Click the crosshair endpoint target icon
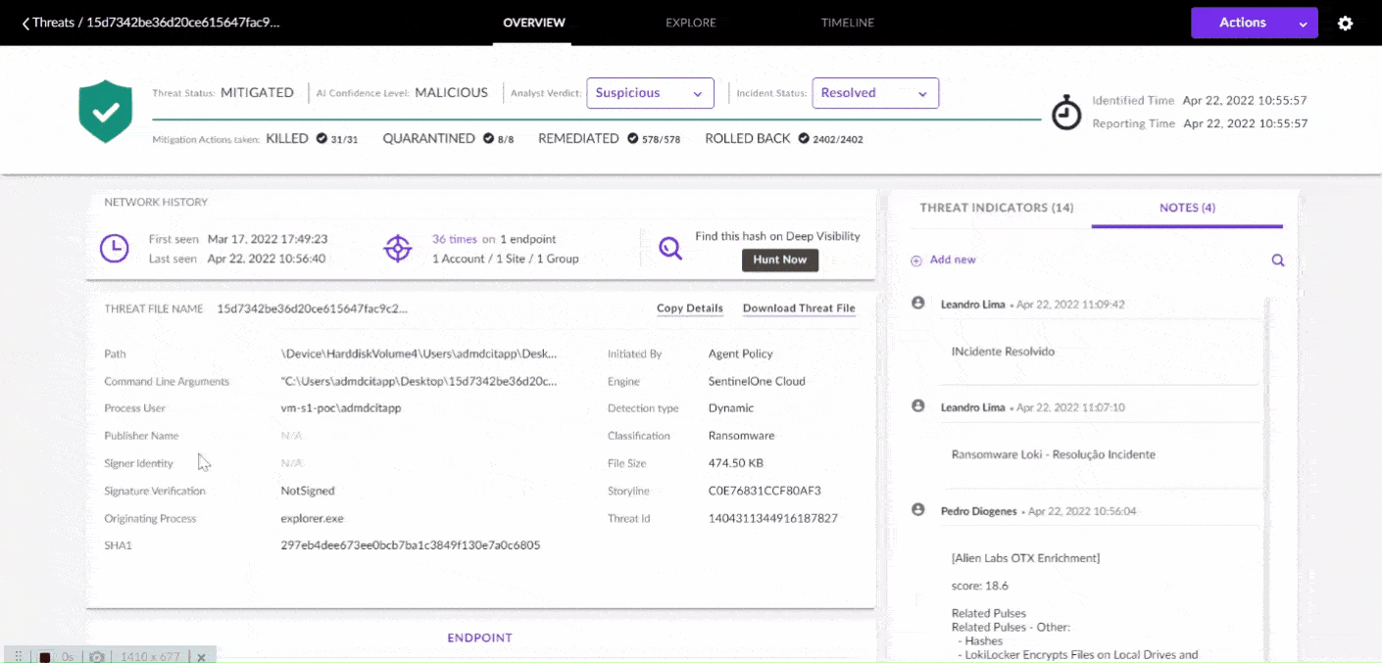 click(397, 249)
